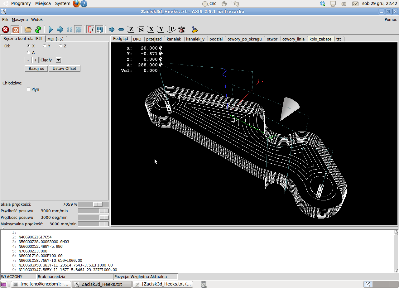Open the mail icon in system tray
This screenshot has height=288, width=399.
coord(355,4)
